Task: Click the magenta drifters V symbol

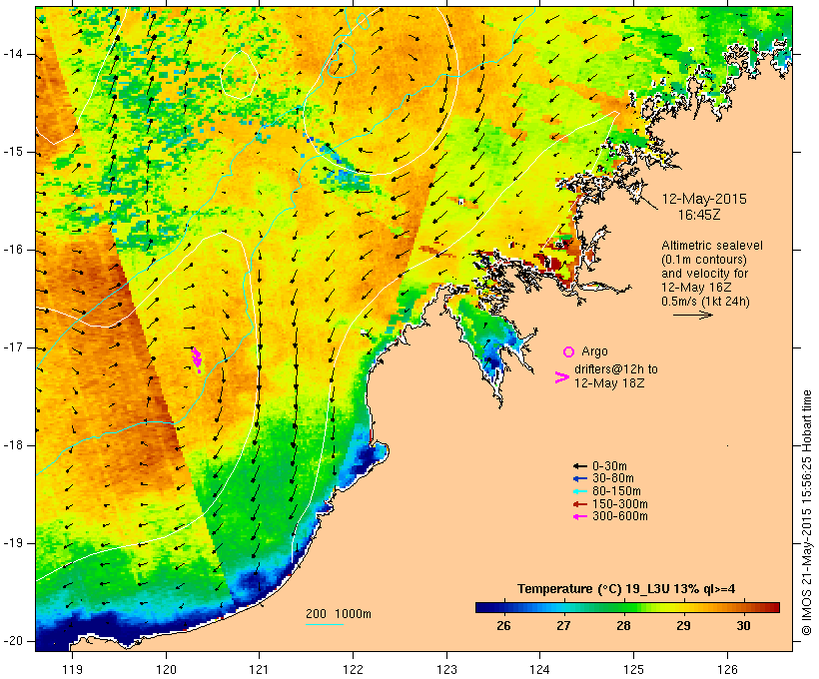Action: click(562, 377)
